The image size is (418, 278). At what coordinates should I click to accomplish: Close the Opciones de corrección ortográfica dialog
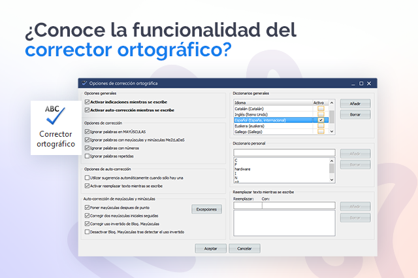(x=370, y=83)
